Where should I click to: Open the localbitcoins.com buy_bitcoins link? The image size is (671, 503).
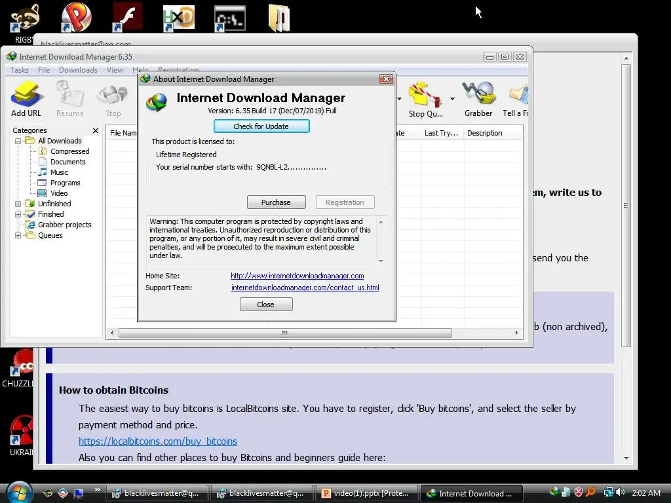157,441
